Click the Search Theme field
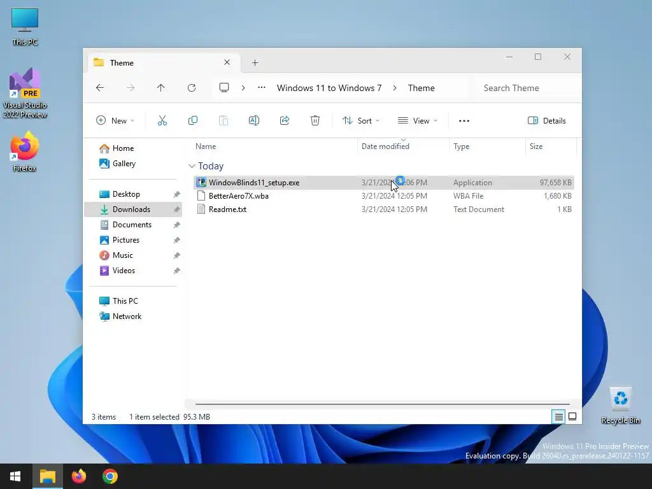Image resolution: width=652 pixels, height=489 pixels. point(526,88)
